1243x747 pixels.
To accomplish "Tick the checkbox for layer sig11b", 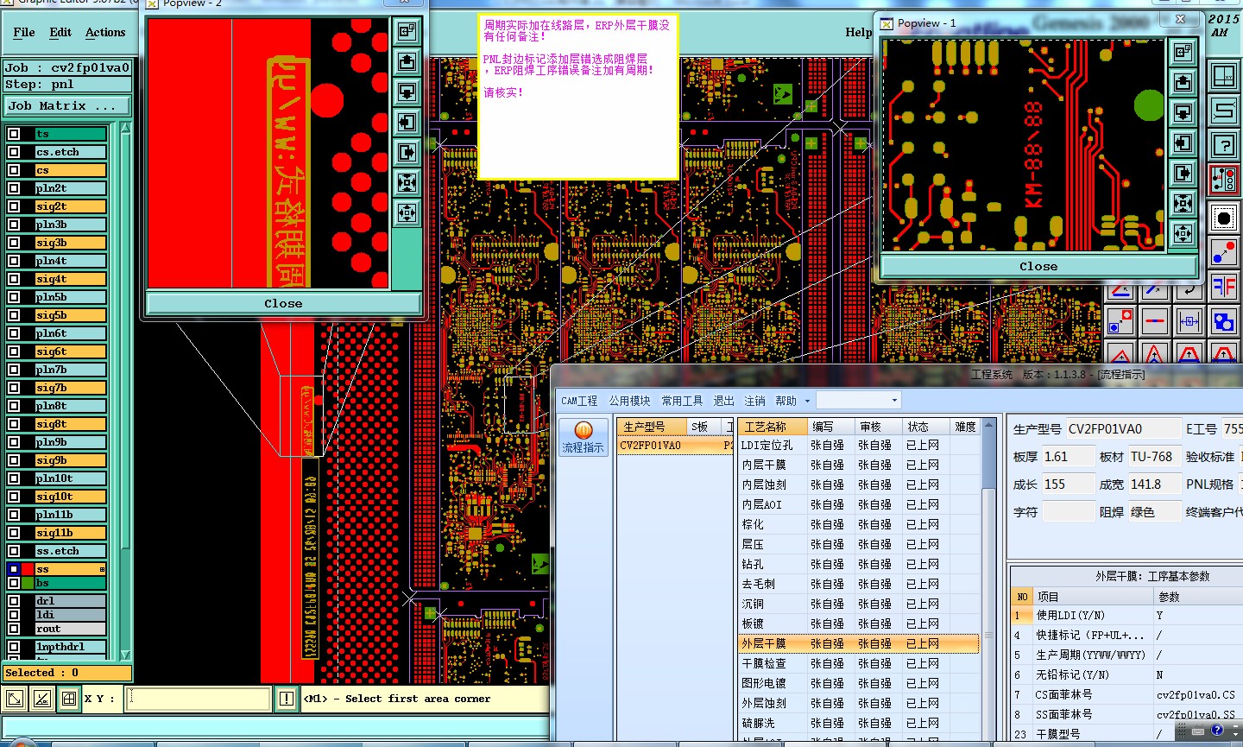I will 14,533.
